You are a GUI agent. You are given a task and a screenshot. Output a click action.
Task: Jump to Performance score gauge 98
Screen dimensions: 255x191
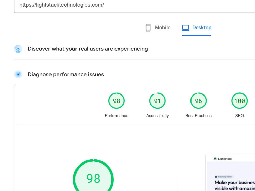pos(117,101)
